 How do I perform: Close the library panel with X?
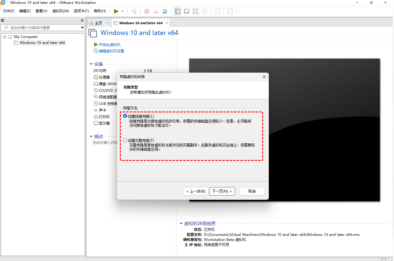point(82,20)
